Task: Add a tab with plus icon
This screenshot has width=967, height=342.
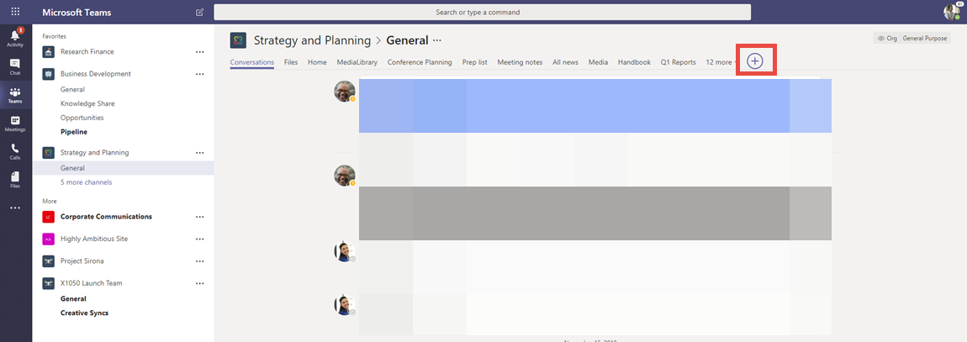Action: [755, 61]
